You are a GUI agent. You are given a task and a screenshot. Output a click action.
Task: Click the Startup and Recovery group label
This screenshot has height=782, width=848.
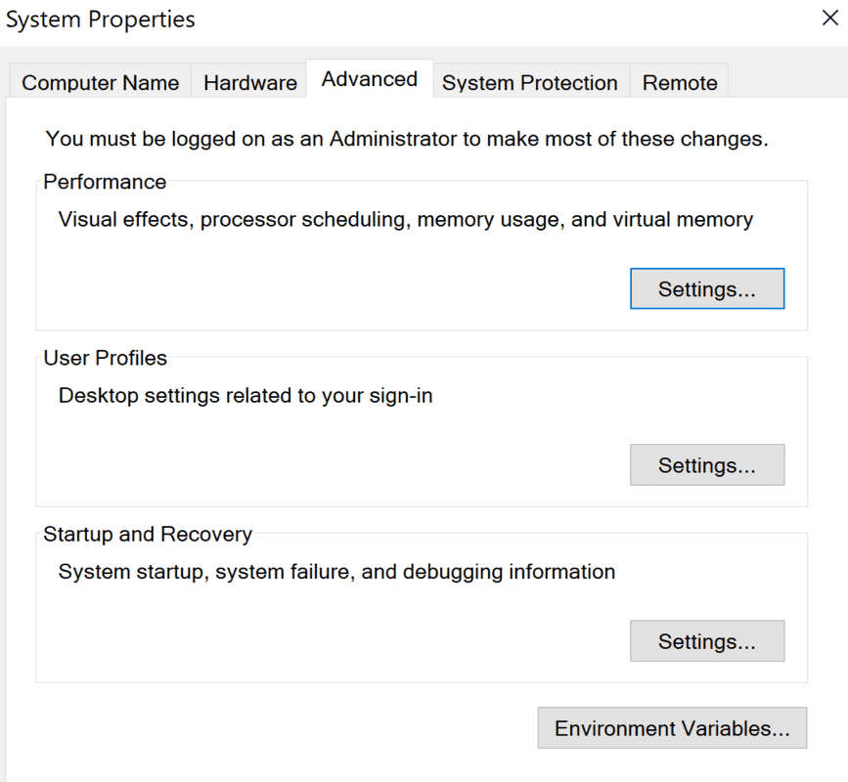148,534
